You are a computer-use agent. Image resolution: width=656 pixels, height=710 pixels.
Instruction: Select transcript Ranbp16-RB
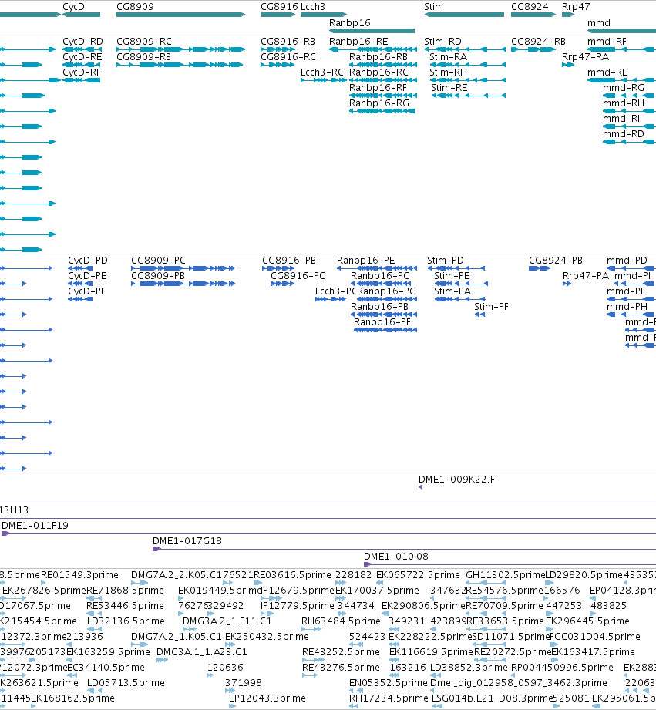pos(383,65)
